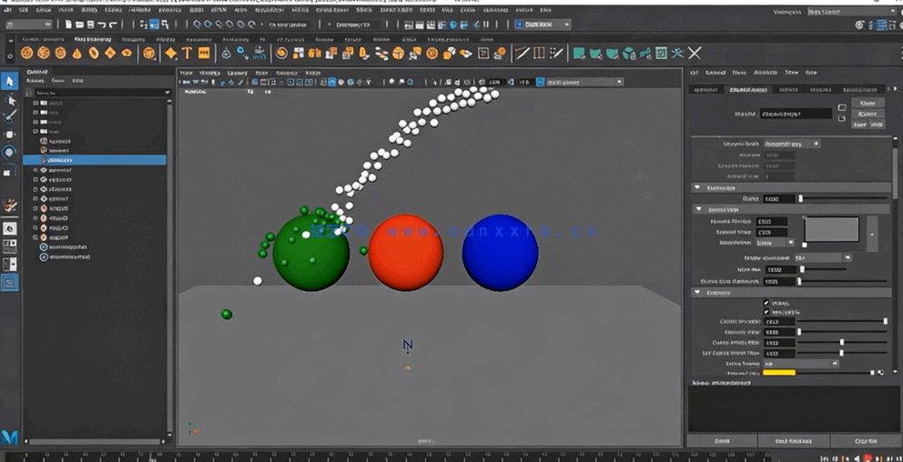This screenshot has height=462, width=903.
Task: Click the white diagonal line shelf icon
Action: tap(523, 54)
